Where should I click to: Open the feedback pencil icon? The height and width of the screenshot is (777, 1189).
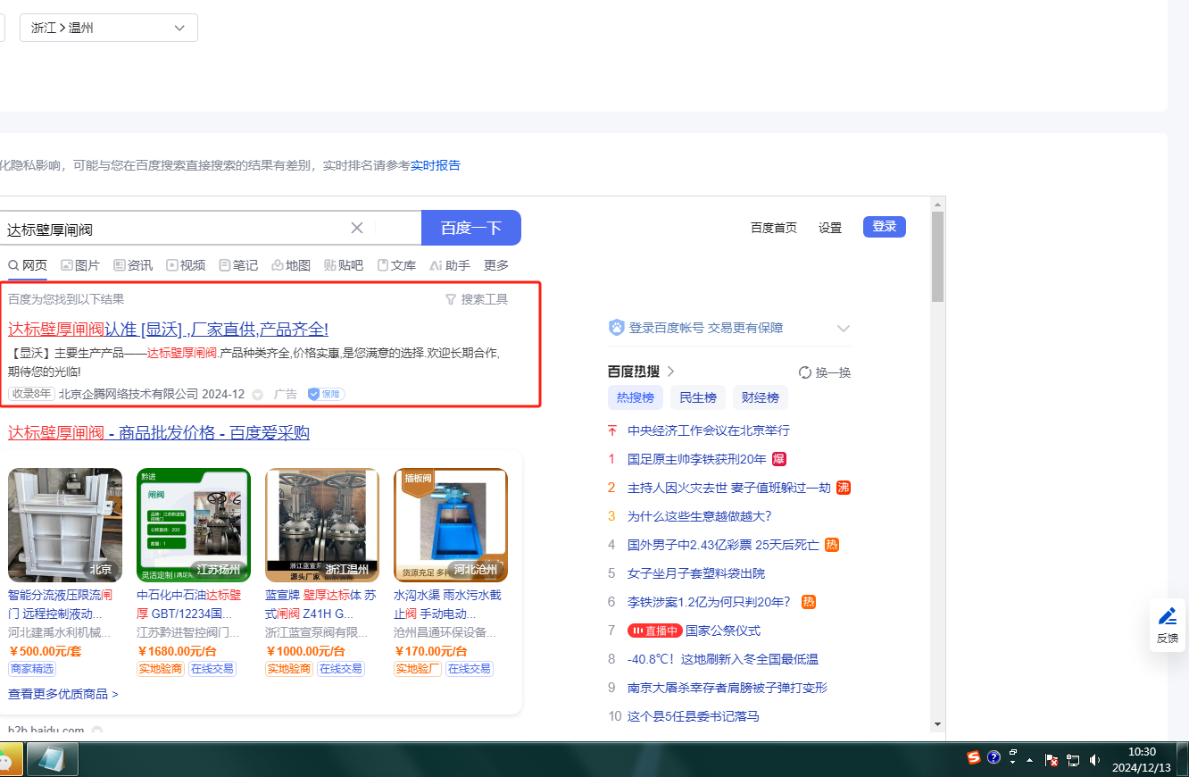[x=1168, y=616]
